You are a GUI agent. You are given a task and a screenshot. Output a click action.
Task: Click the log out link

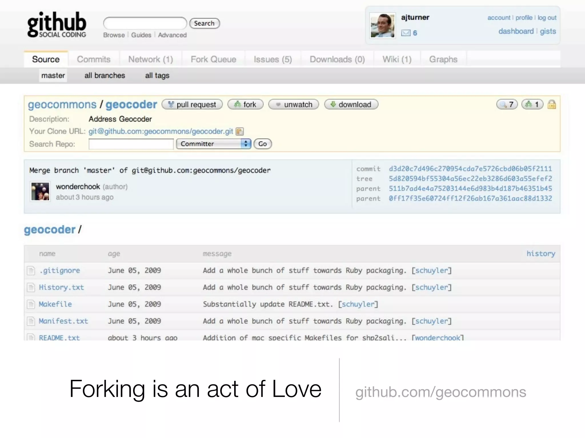pyautogui.click(x=547, y=18)
